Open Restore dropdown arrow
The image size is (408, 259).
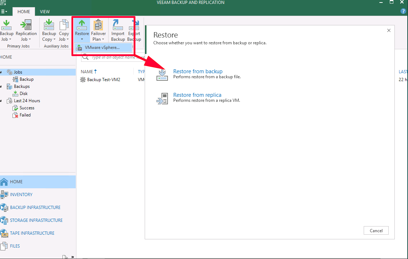tap(82, 39)
